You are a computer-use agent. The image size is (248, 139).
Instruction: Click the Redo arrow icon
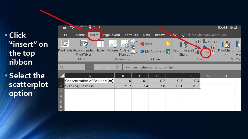coord(81,27)
